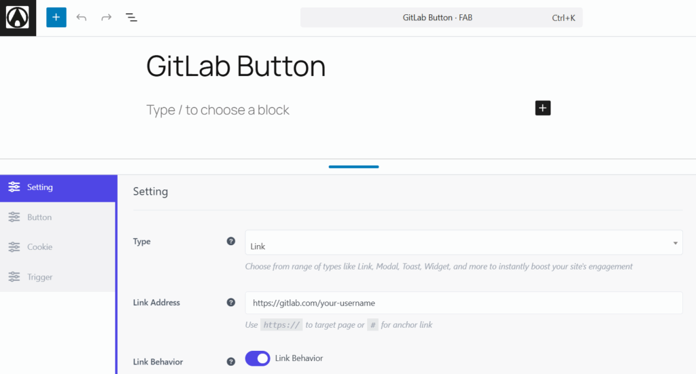Image resolution: width=696 pixels, height=374 pixels.
Task: Redo the last undone change
Action: pyautogui.click(x=106, y=17)
